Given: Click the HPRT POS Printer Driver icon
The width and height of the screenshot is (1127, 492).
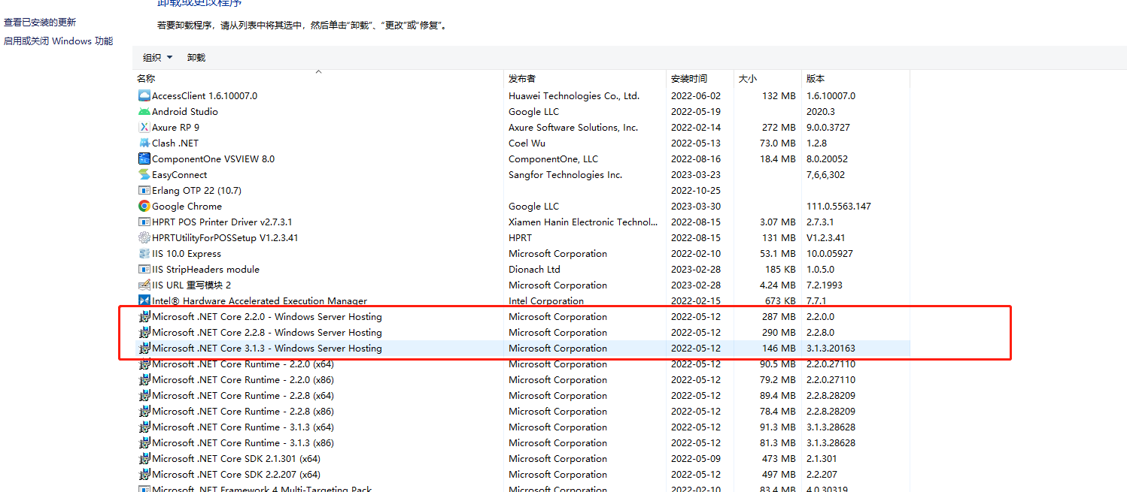Looking at the screenshot, I should (144, 222).
